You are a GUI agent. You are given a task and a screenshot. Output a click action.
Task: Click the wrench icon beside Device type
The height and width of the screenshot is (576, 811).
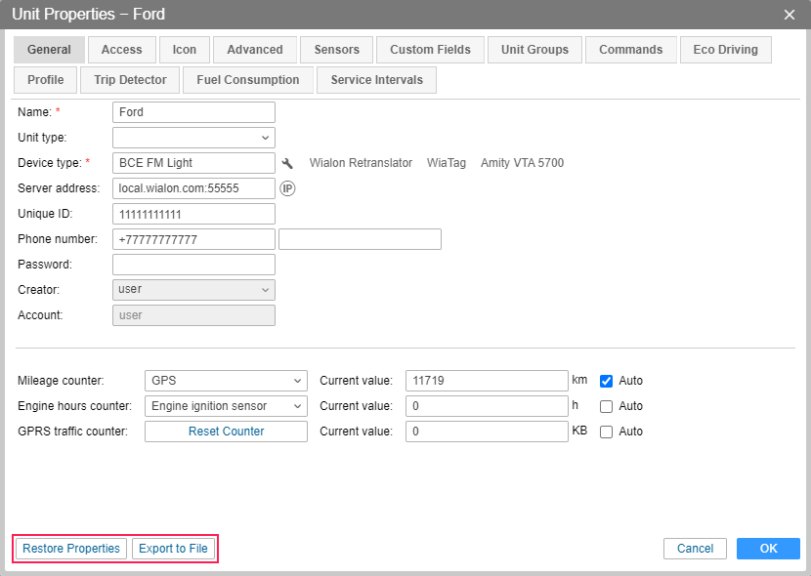tap(287, 163)
